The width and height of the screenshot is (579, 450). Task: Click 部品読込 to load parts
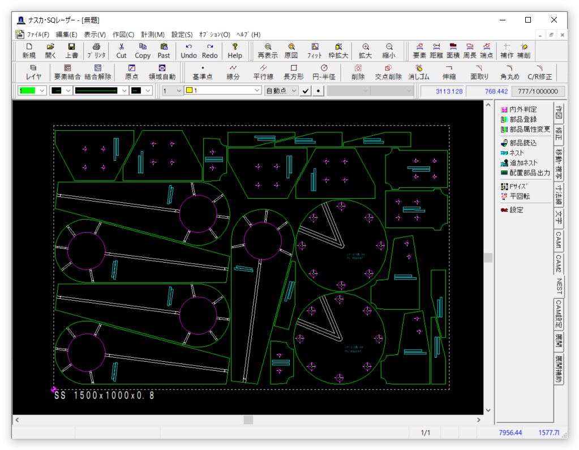tap(519, 143)
